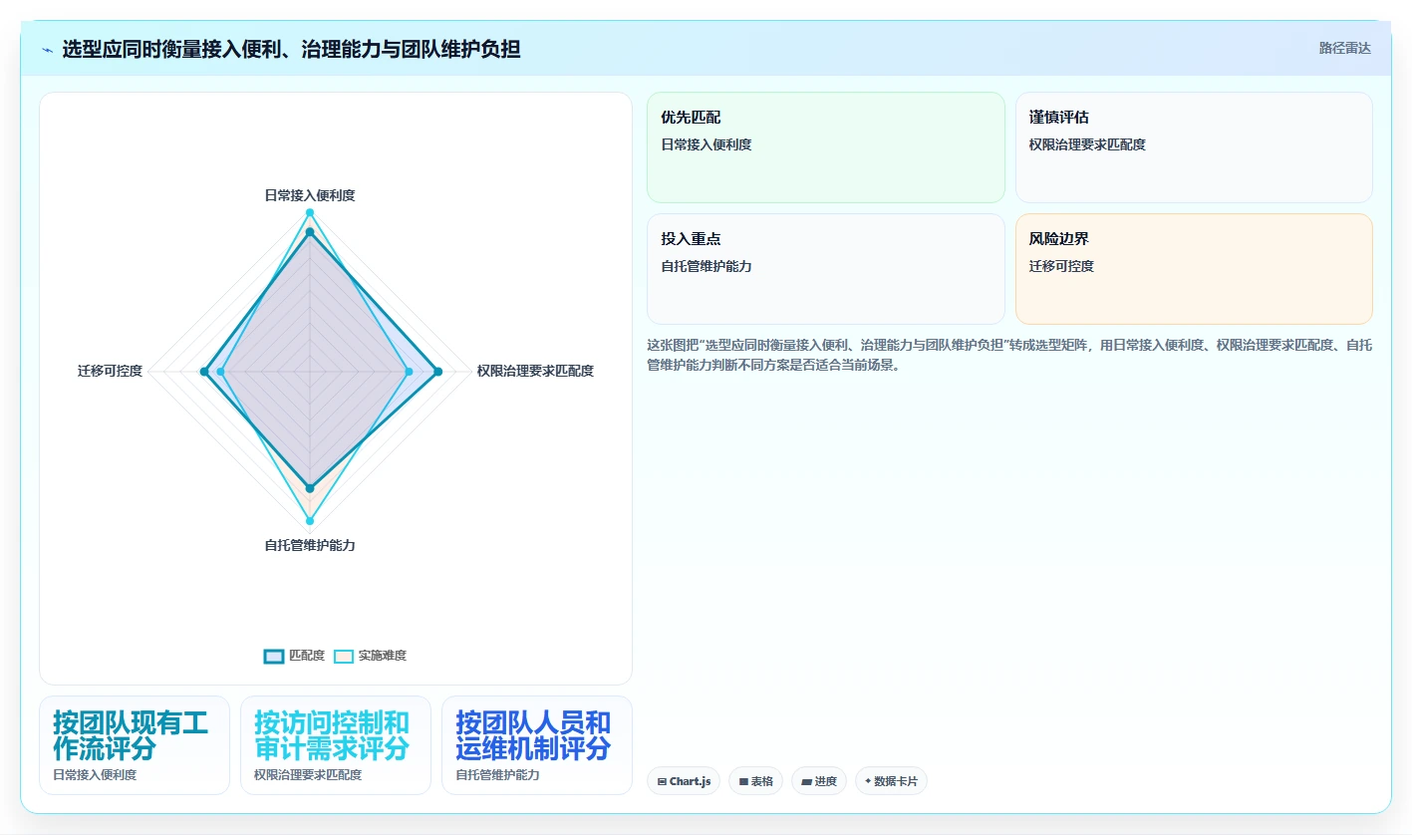Click 迁移可控度 text in 风险边界 card
The width and height of the screenshot is (1412, 835).
pyautogui.click(x=1062, y=266)
